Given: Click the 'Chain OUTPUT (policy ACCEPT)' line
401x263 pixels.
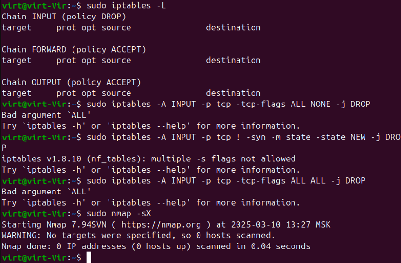Looking at the screenshot, I should click(72, 82).
